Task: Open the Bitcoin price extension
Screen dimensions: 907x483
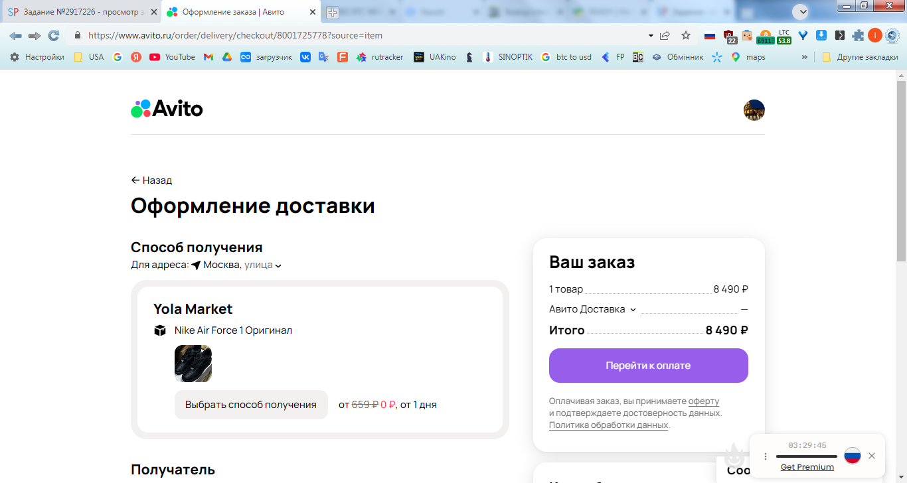Action: click(766, 36)
